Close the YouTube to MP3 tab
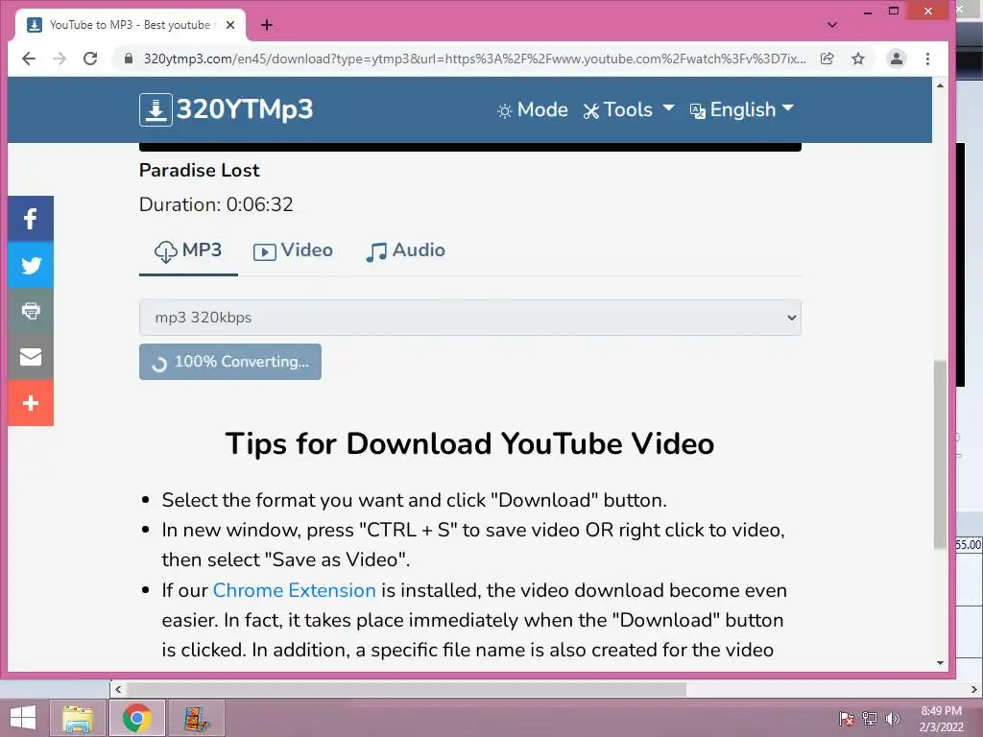 (230, 25)
